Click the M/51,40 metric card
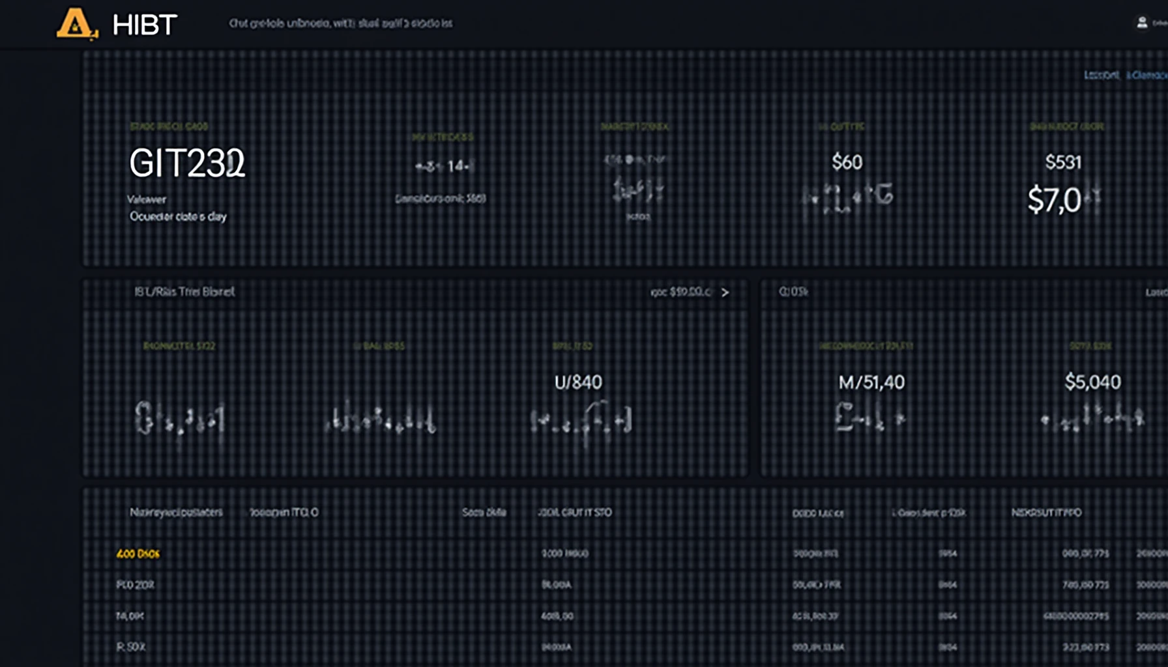The image size is (1168, 667). click(x=871, y=382)
